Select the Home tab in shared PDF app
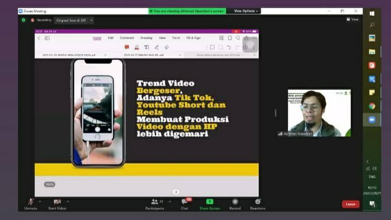Screen dimensions: 391x220 pyautogui.click(x=97, y=38)
